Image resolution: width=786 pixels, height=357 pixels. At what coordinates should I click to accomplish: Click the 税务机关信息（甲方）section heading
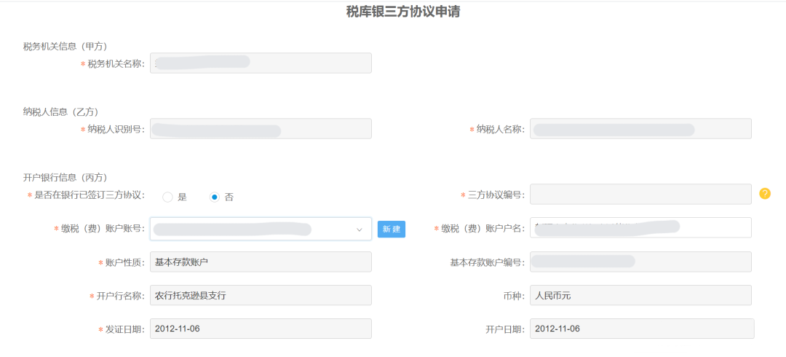pos(65,46)
